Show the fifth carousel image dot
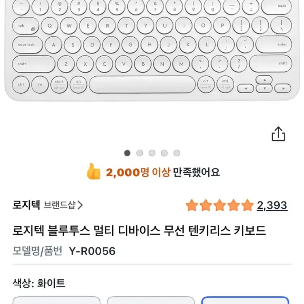This screenshot has width=304, height=304. click(177, 153)
